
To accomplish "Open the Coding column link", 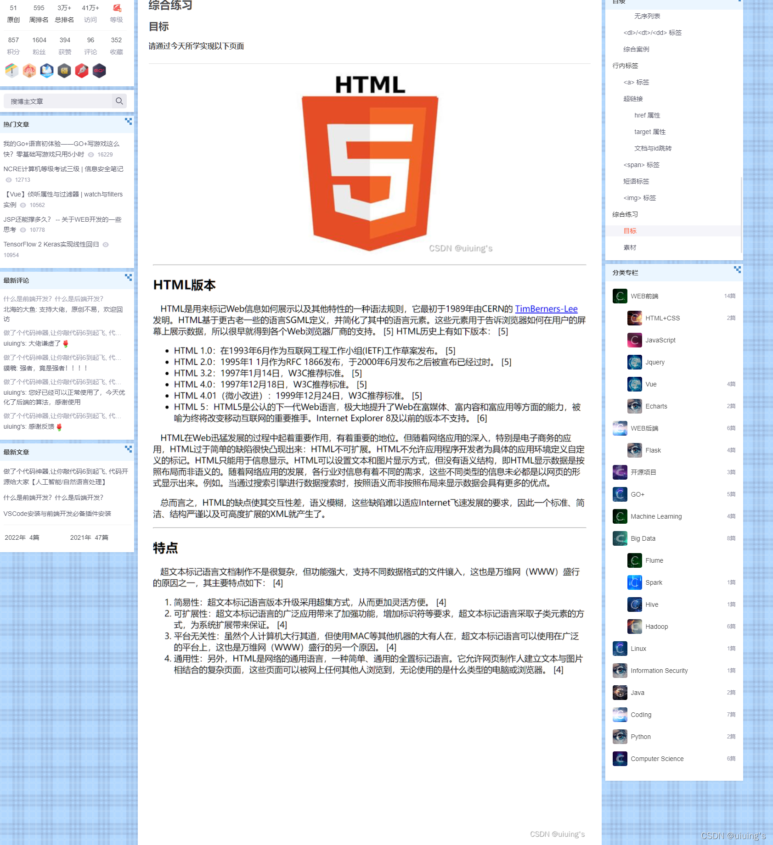I will point(641,715).
